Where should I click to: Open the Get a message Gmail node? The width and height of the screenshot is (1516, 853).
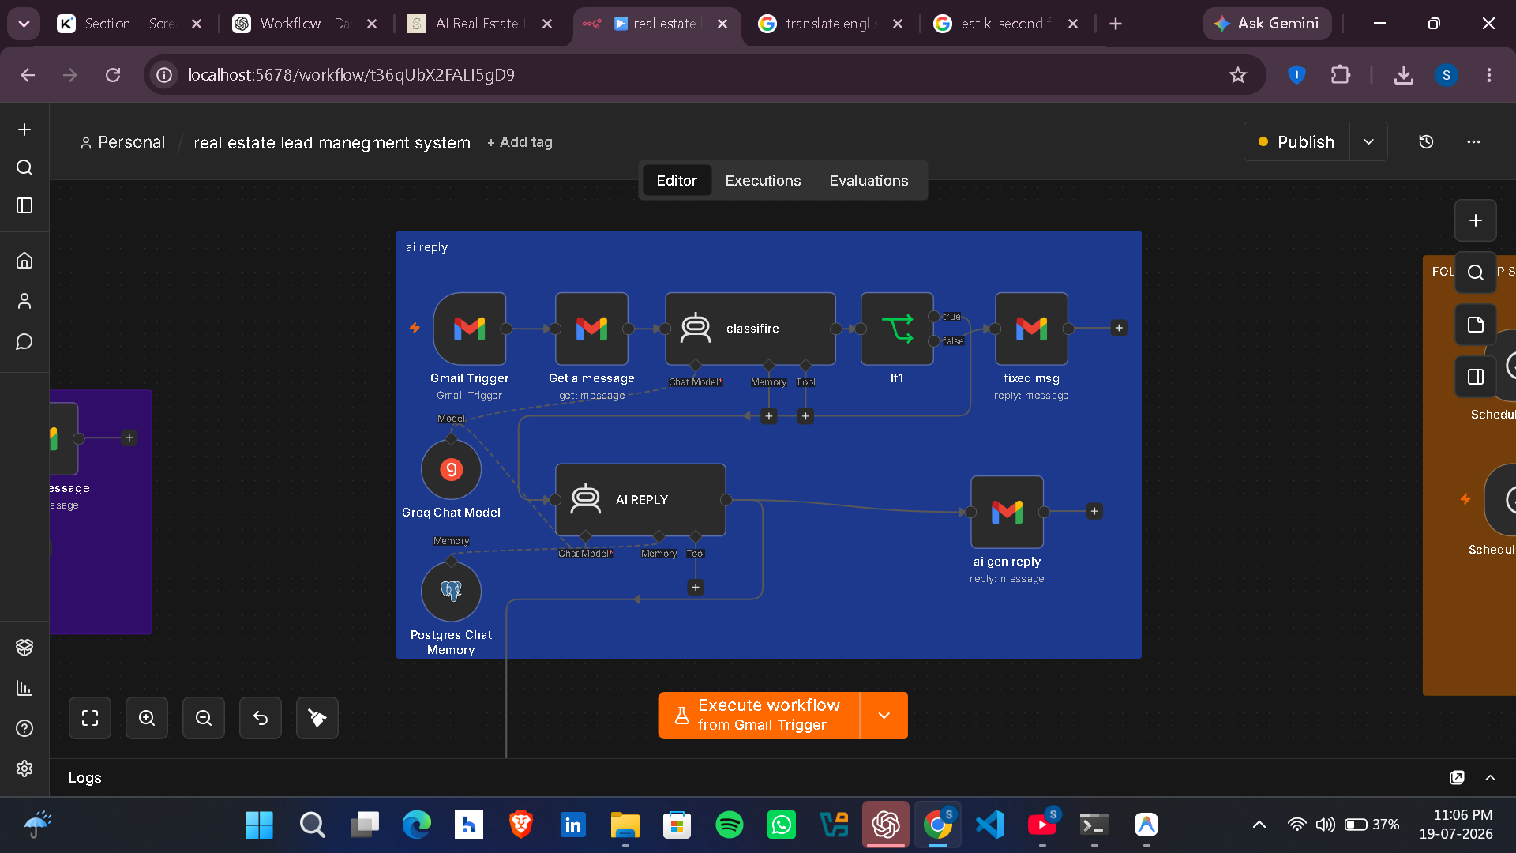coord(591,329)
